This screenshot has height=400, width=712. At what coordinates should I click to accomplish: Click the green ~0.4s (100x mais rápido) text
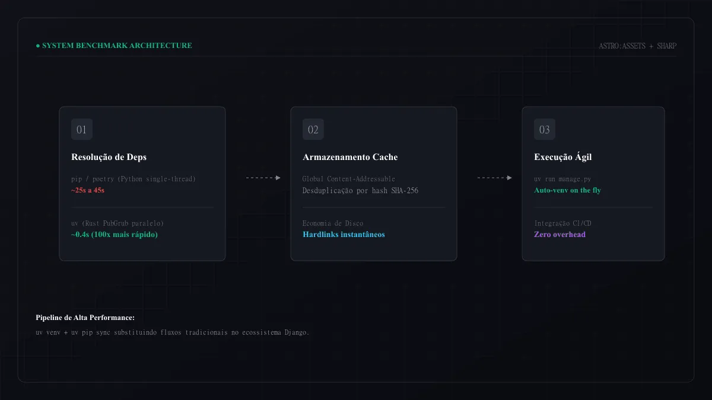(115, 234)
